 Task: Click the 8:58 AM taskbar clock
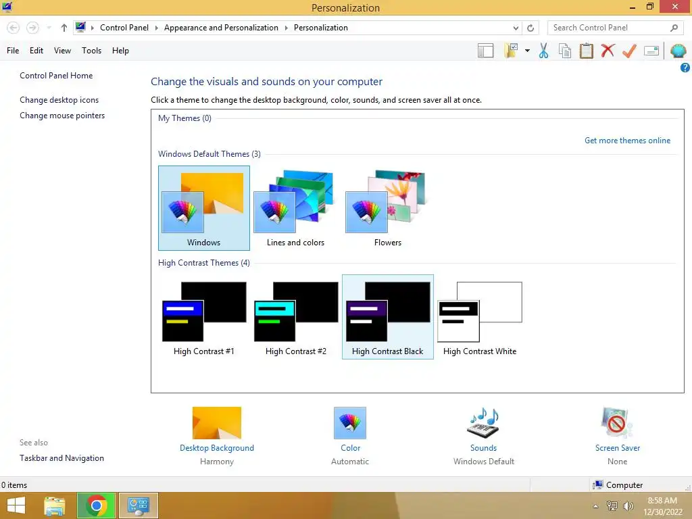[x=663, y=506]
